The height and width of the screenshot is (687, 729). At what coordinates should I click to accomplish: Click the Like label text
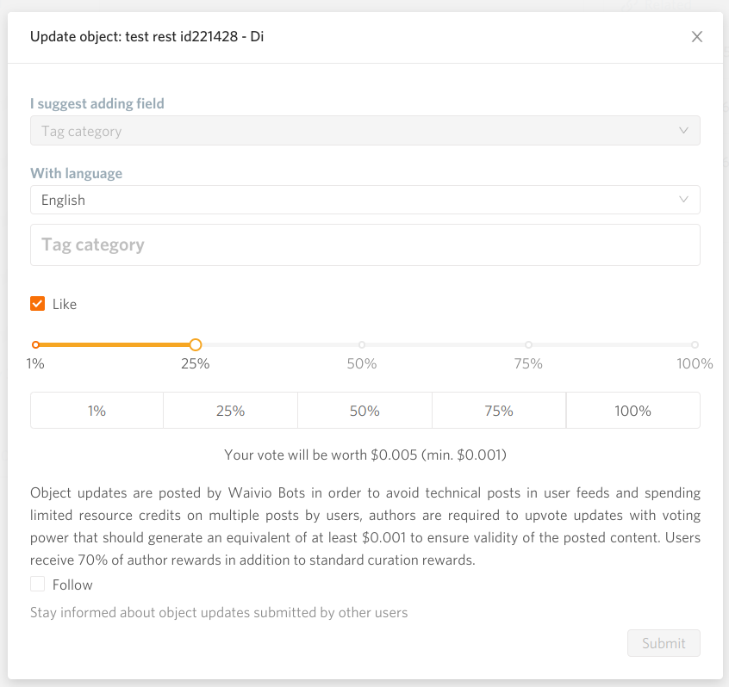click(64, 304)
